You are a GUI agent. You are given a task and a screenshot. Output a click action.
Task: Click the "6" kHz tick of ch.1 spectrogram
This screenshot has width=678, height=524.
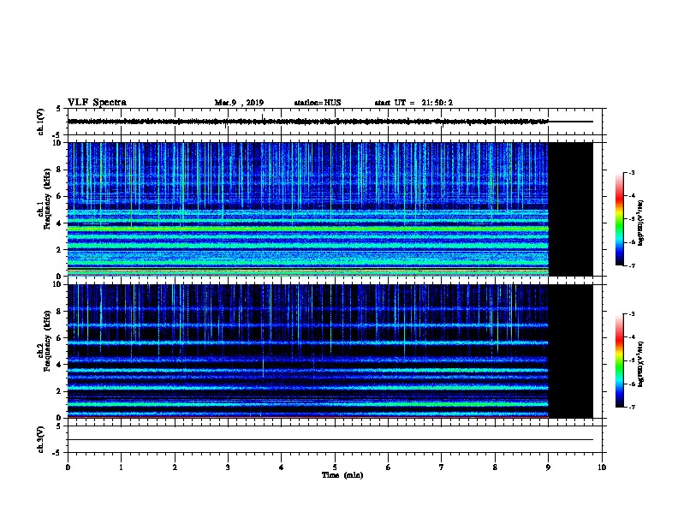tap(59, 196)
